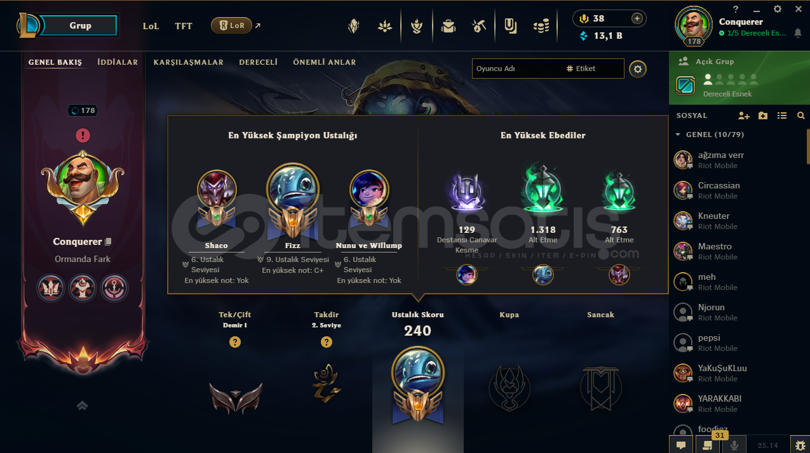Click the plus button to buy RP
Screen dimensions: 810x453
[637, 18]
